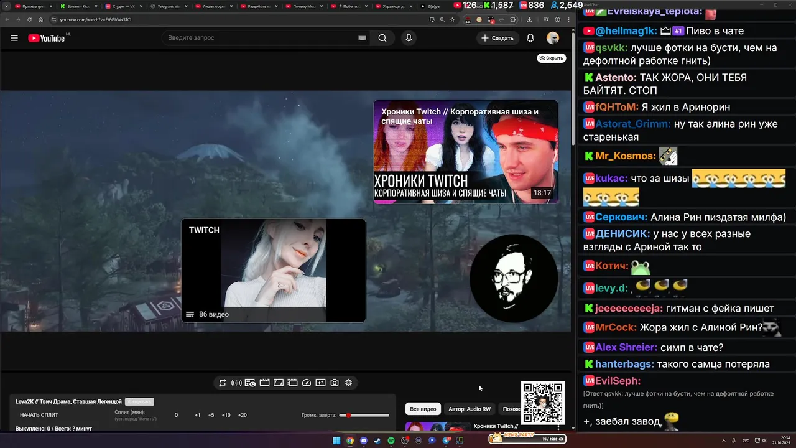
Task: Click the split minutes value field showing 0
Action: [176, 415]
